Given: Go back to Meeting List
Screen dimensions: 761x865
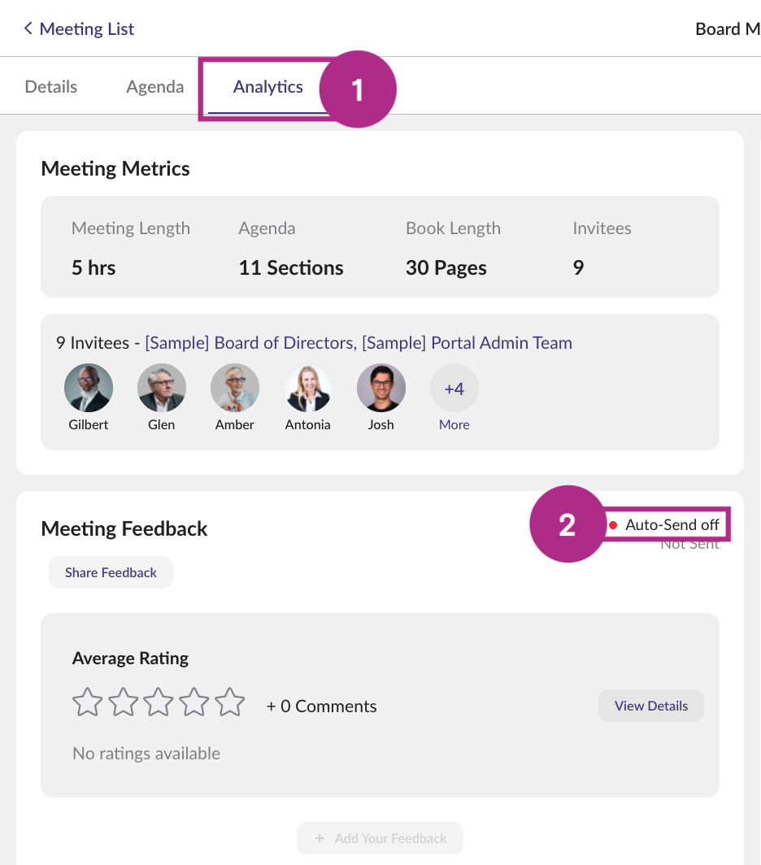Looking at the screenshot, I should 86,29.
